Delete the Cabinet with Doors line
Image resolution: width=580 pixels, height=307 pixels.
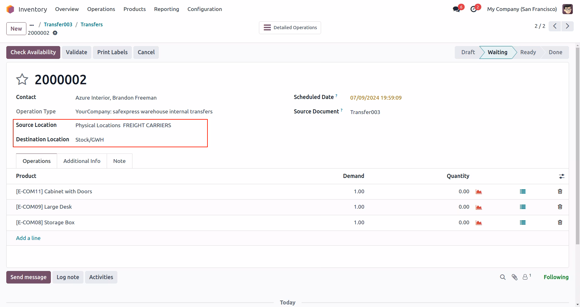tap(560, 191)
